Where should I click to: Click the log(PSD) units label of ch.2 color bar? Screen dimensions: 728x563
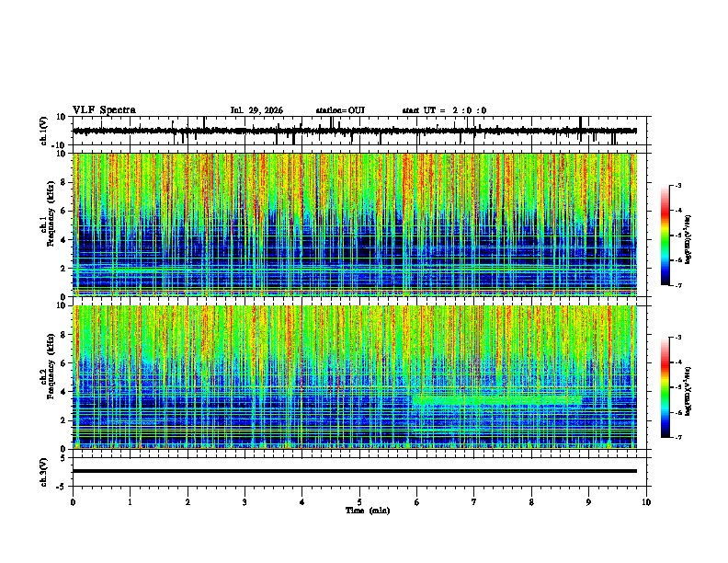(x=688, y=392)
